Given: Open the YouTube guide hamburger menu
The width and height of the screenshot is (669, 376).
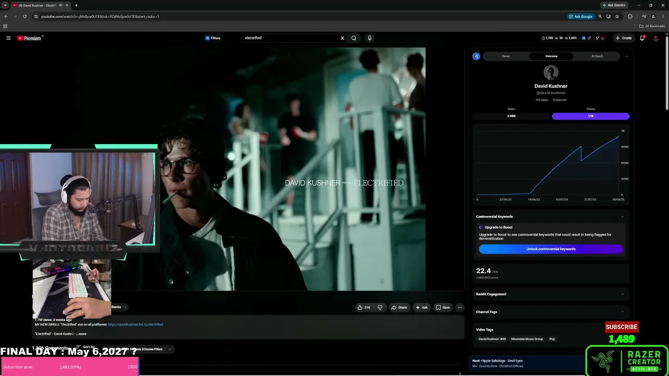Looking at the screenshot, I should [x=8, y=38].
